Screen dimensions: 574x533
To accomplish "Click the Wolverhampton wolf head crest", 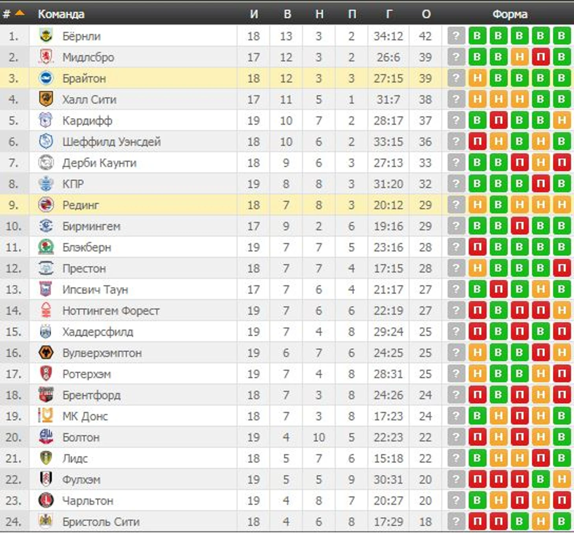I will coord(46,353).
